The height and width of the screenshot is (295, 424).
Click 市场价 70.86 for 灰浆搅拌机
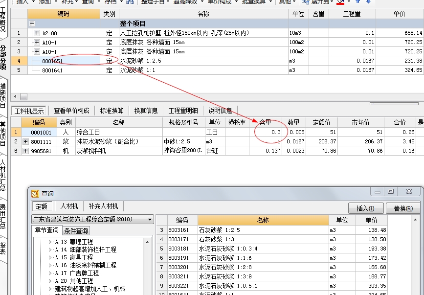(361, 151)
